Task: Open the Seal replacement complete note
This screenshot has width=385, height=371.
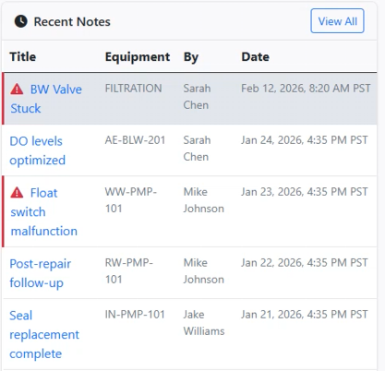Action: coord(44,334)
